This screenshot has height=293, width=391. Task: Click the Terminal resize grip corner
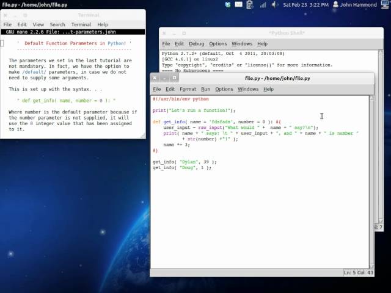(x=143, y=136)
